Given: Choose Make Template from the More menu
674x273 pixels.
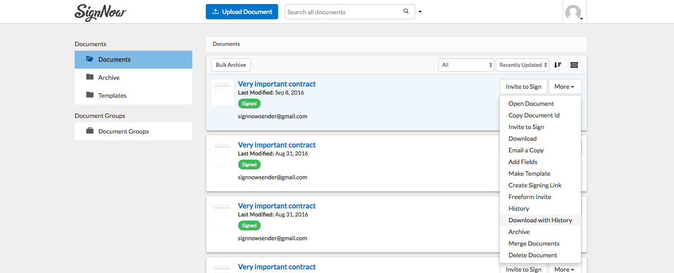Looking at the screenshot, I should [x=529, y=173].
